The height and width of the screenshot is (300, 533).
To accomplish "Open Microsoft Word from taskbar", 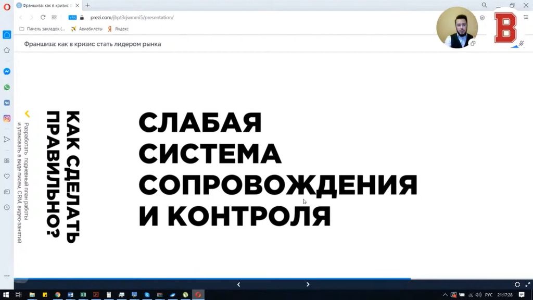I will point(70,295).
